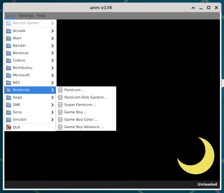Choose Game Boy Advance ... entry
224x193 pixels.
click(x=87, y=127)
